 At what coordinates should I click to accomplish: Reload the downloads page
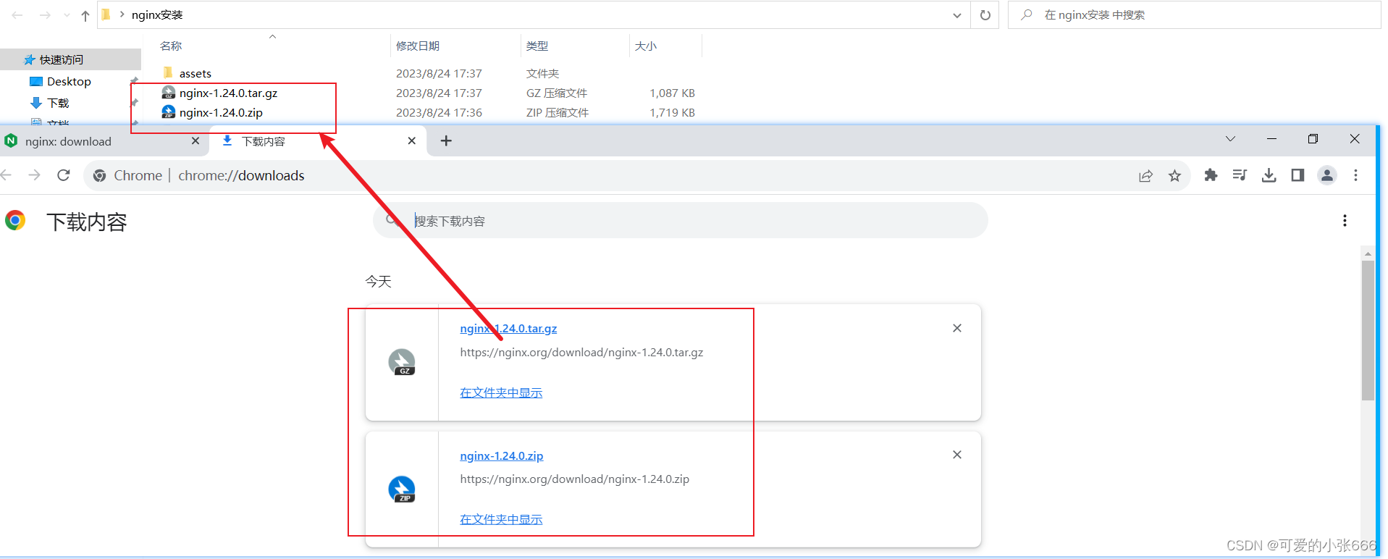(64, 175)
